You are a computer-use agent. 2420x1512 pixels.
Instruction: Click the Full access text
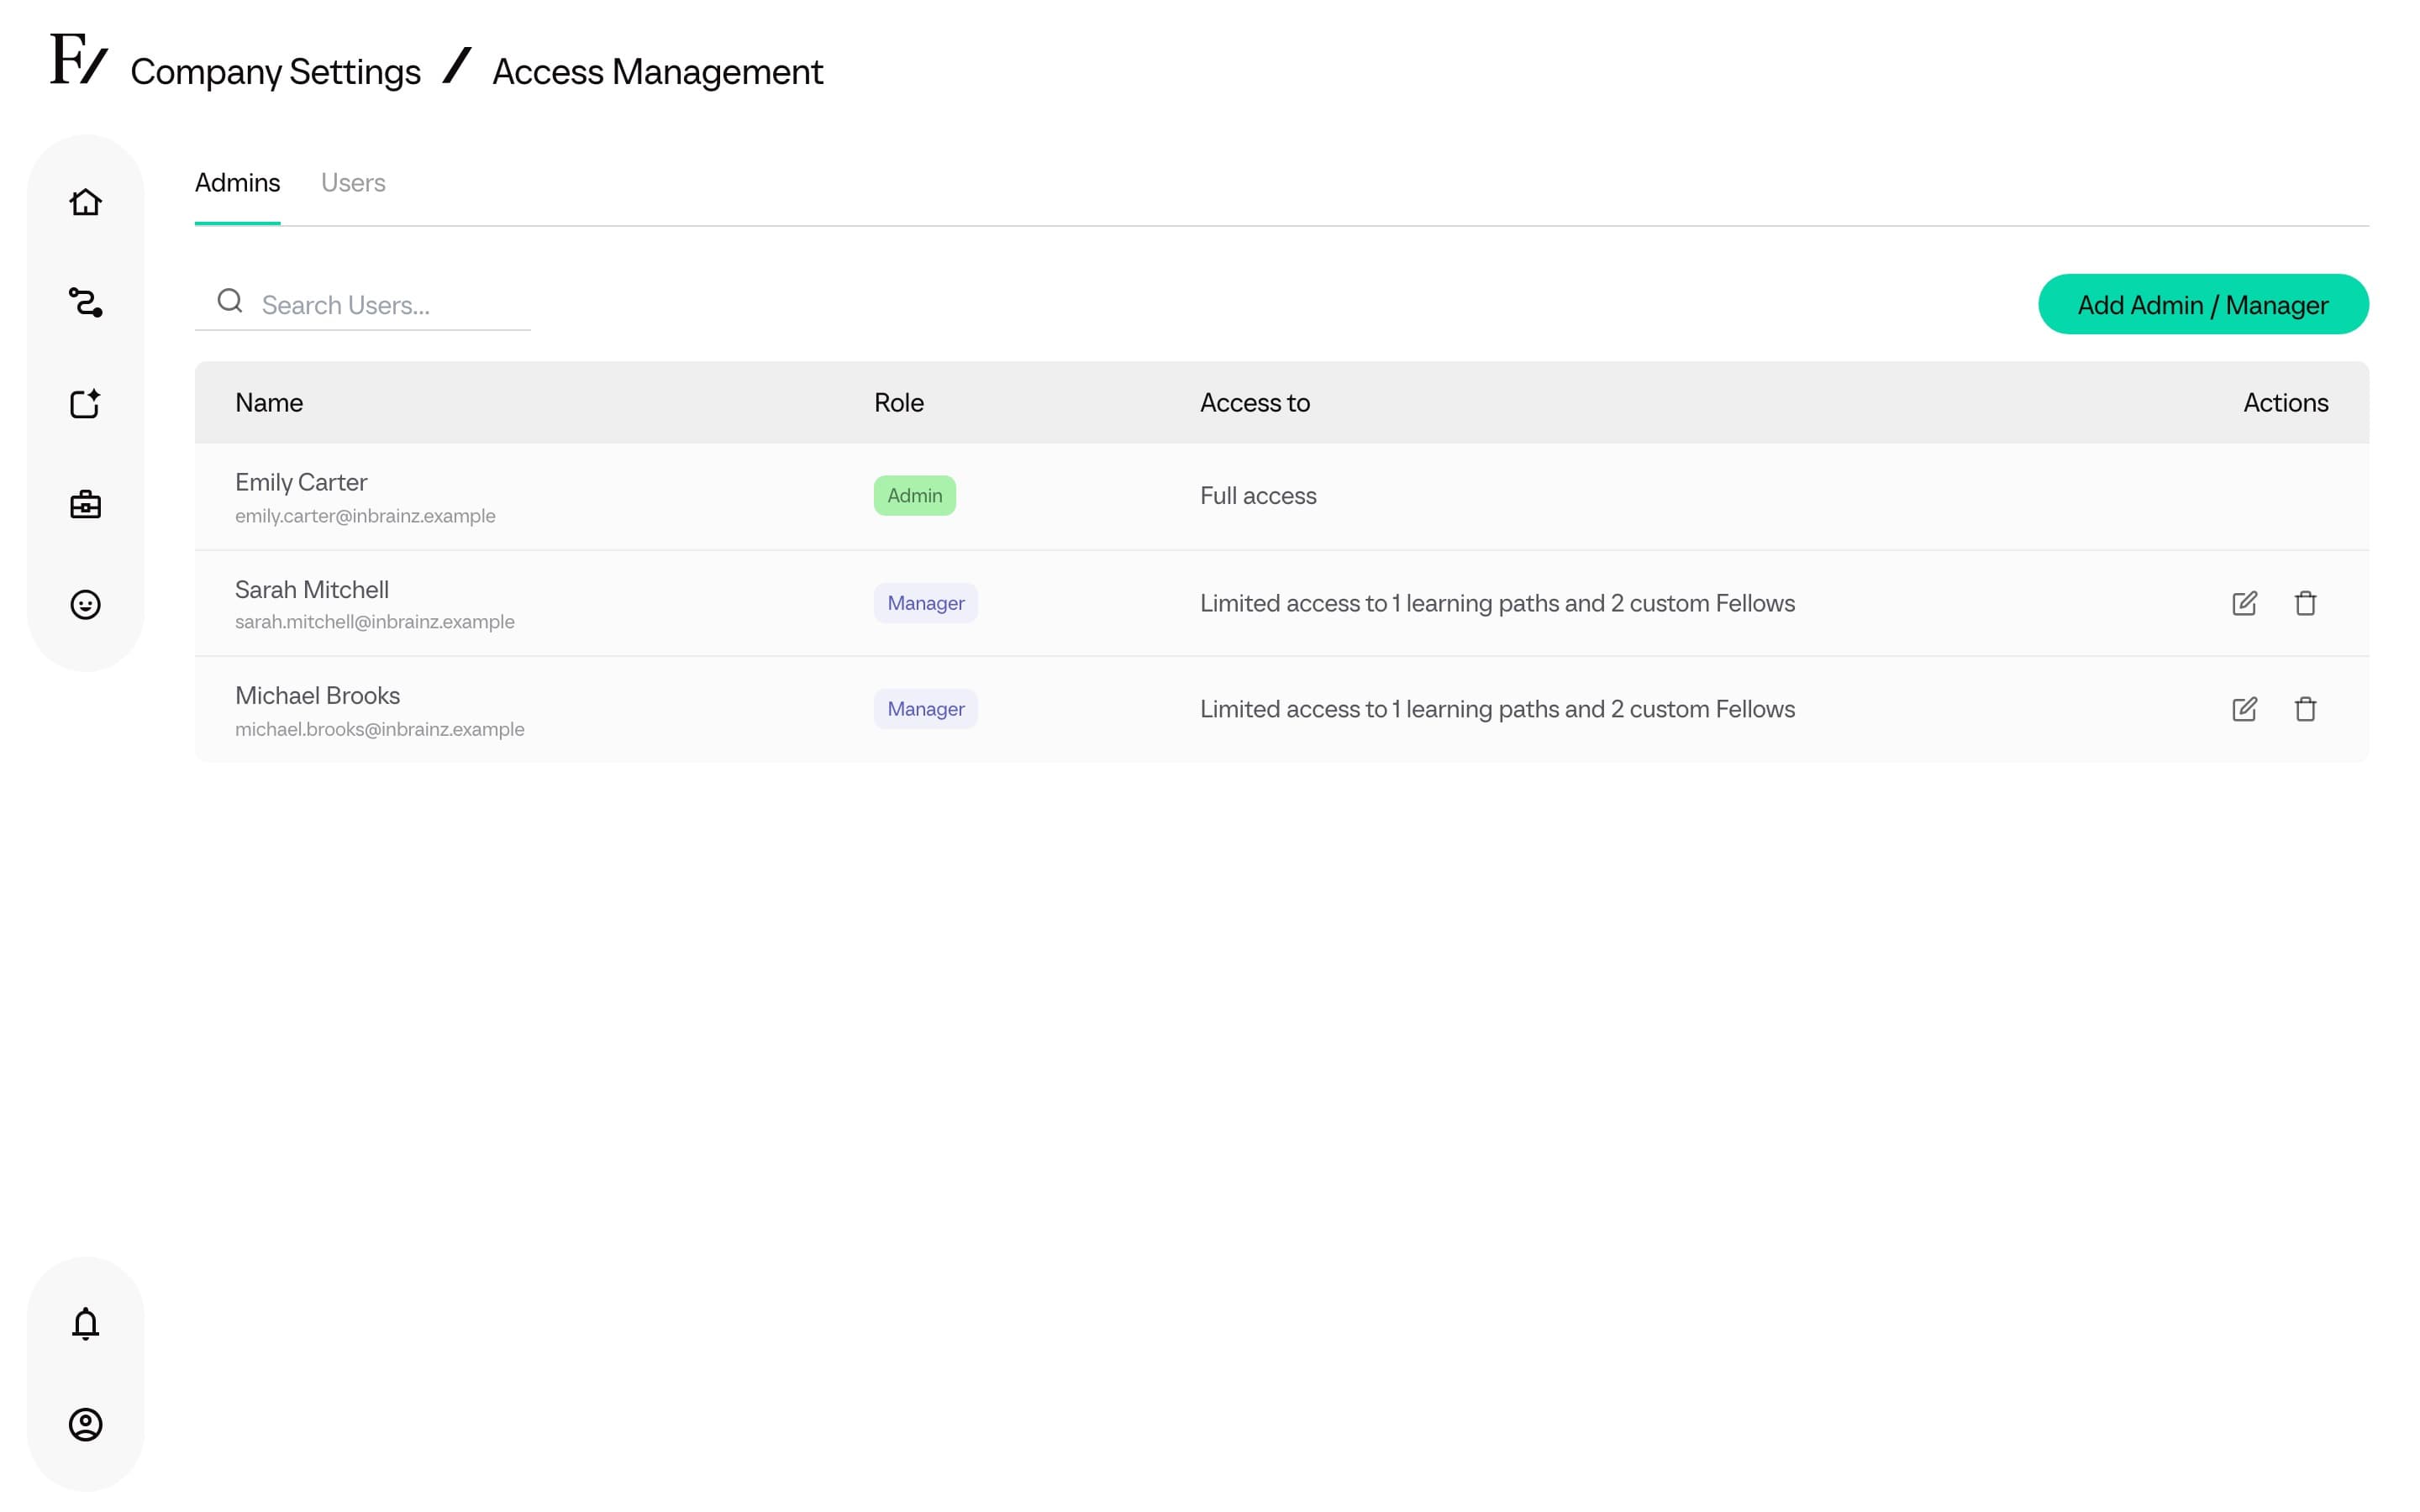1258,496
